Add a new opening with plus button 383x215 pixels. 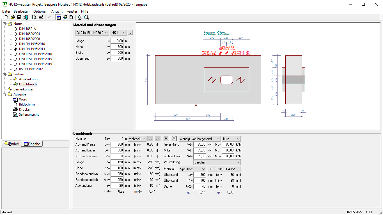[x=166, y=139]
